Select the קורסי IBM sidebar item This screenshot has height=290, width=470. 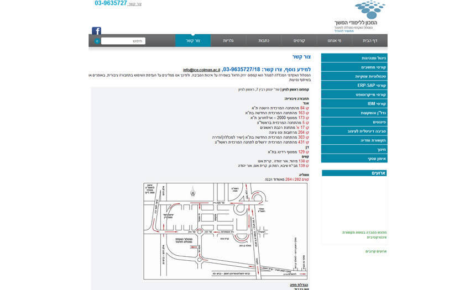pyautogui.click(x=354, y=104)
